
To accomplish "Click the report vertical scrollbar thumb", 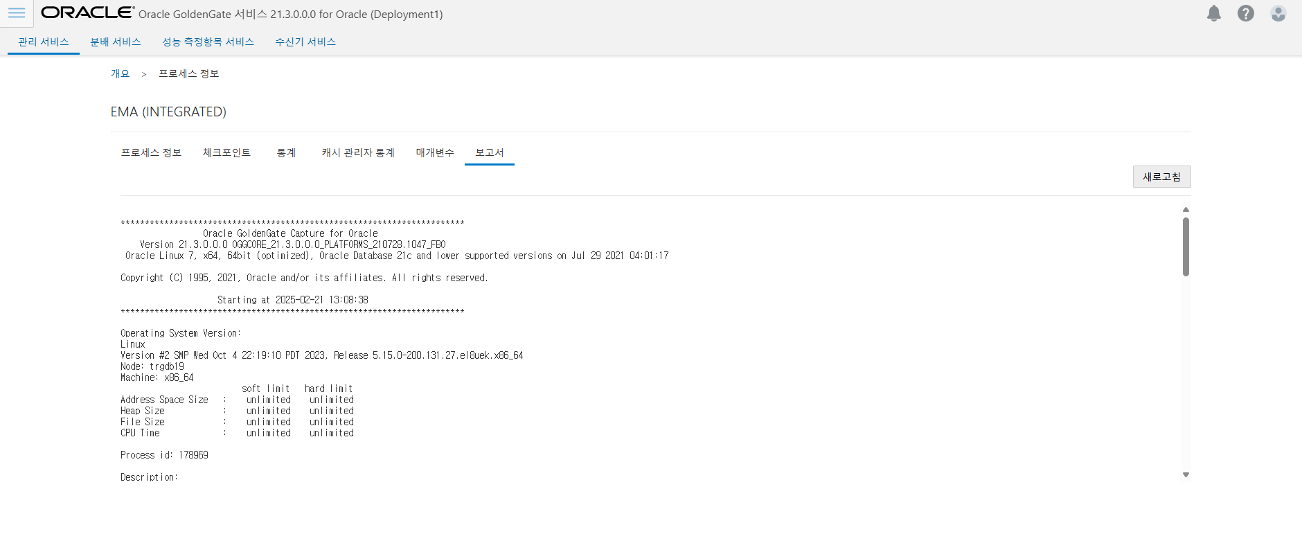I will (1186, 247).
